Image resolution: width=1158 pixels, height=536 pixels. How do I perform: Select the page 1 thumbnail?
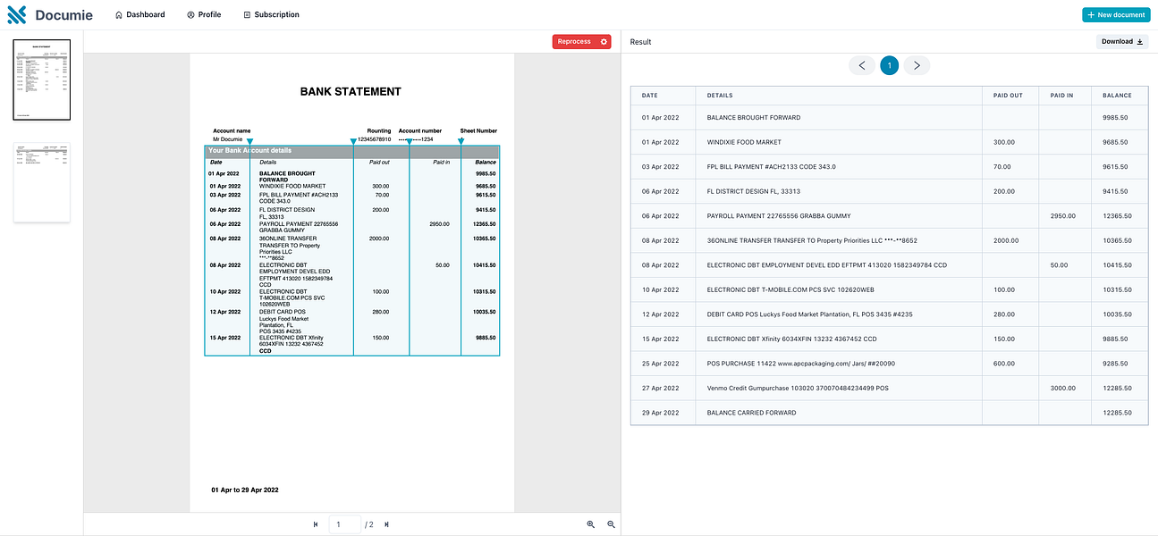(41, 79)
